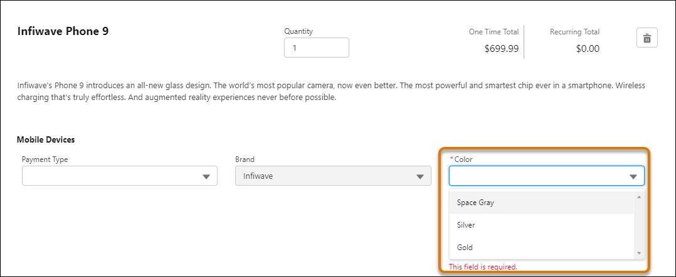Click the Color list scrollbar up arrow
Screen dimensions: 676x277
pyautogui.click(x=639, y=197)
